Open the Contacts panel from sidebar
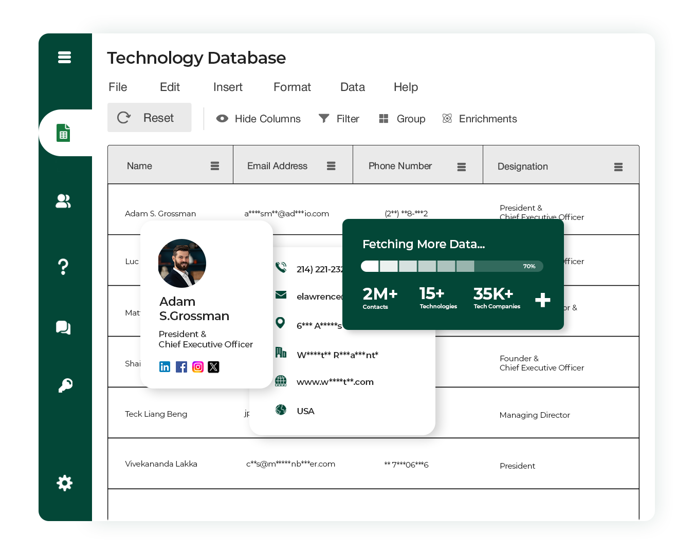 coord(63,201)
